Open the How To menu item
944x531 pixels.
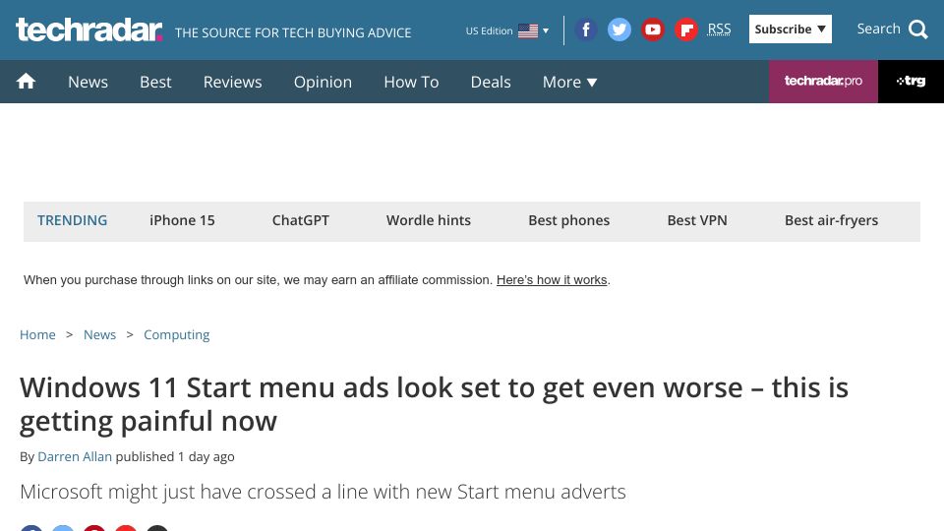[x=411, y=82]
